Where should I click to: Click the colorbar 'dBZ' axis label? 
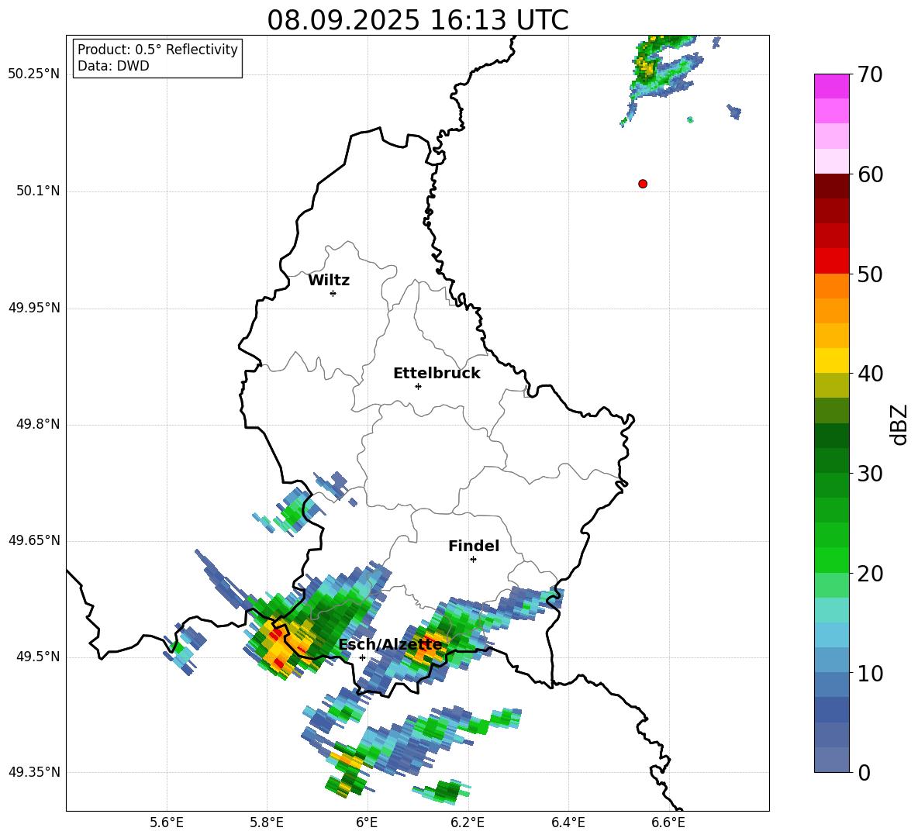[899, 424]
